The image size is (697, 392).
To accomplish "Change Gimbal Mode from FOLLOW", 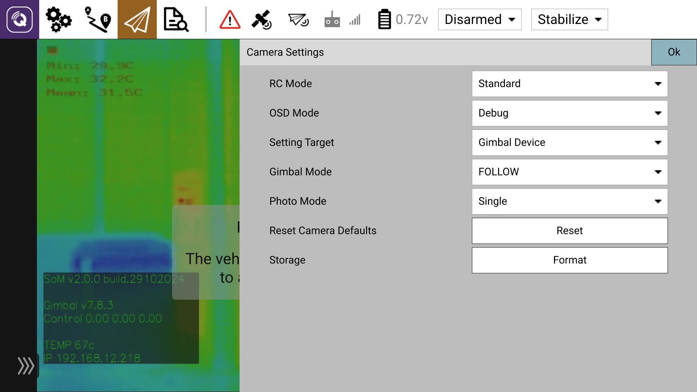I will tap(570, 172).
